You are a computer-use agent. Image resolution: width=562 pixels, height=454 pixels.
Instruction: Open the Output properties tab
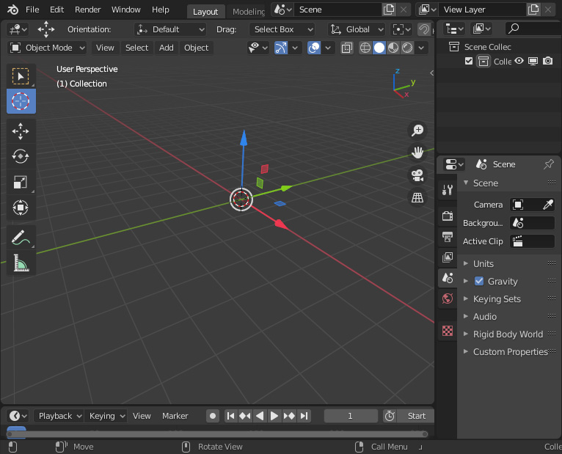coord(448,236)
